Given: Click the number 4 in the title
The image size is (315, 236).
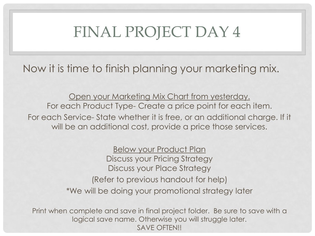Looking at the screenshot, I should click(x=237, y=32).
